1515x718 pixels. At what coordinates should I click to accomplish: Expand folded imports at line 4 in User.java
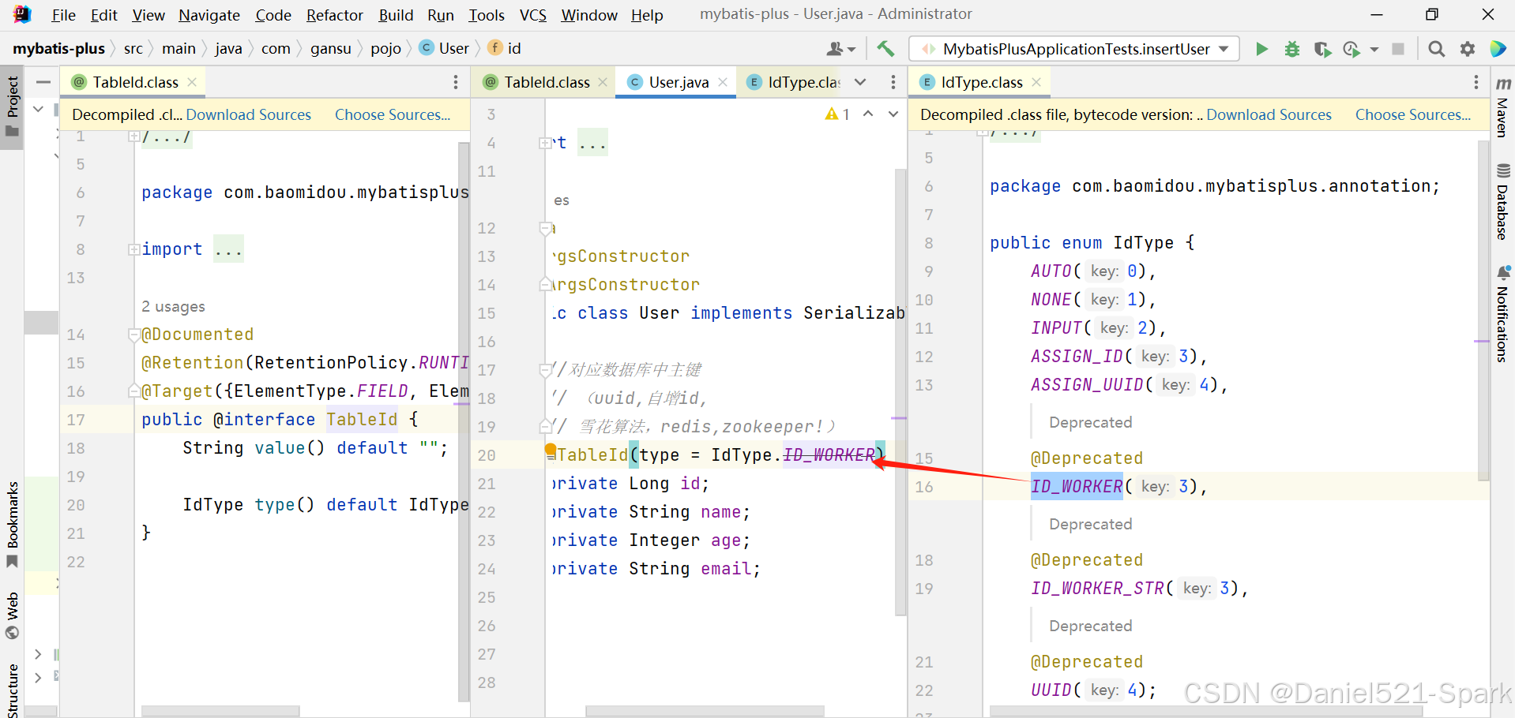(544, 143)
